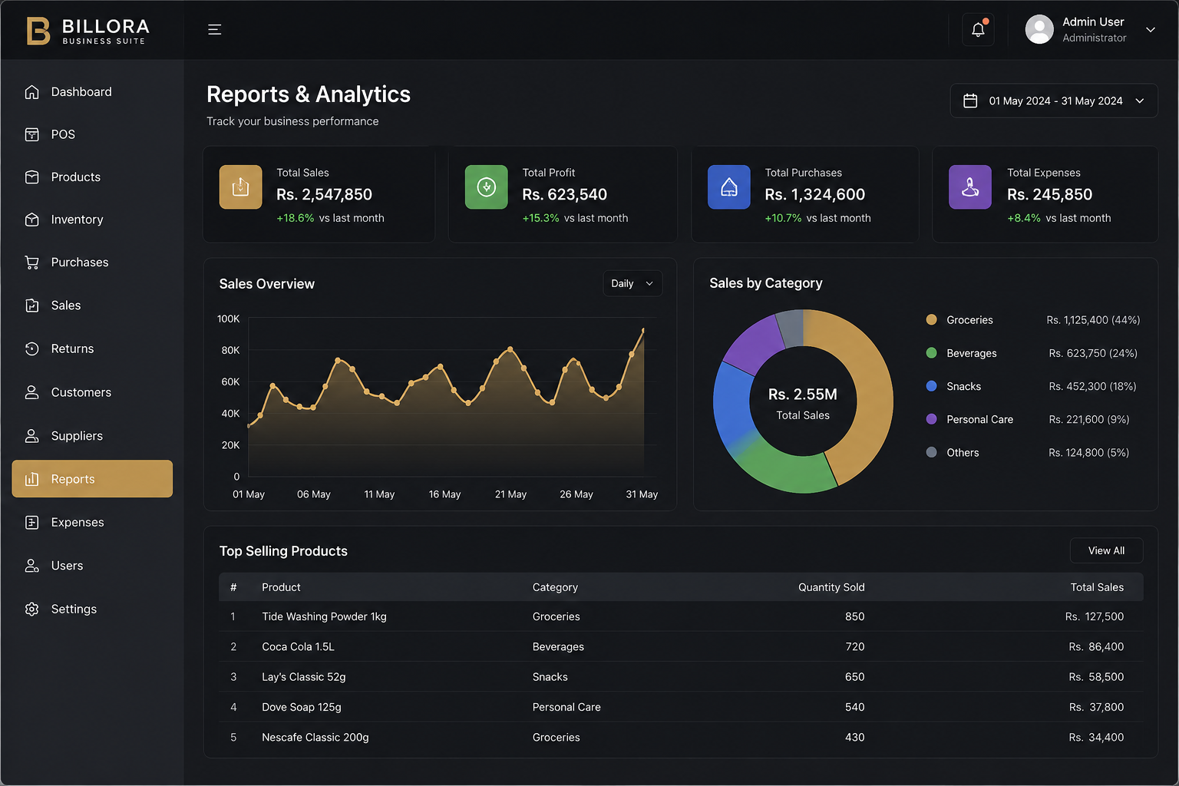
Task: Toggle the hamburger sidebar menu icon
Action: point(215,30)
